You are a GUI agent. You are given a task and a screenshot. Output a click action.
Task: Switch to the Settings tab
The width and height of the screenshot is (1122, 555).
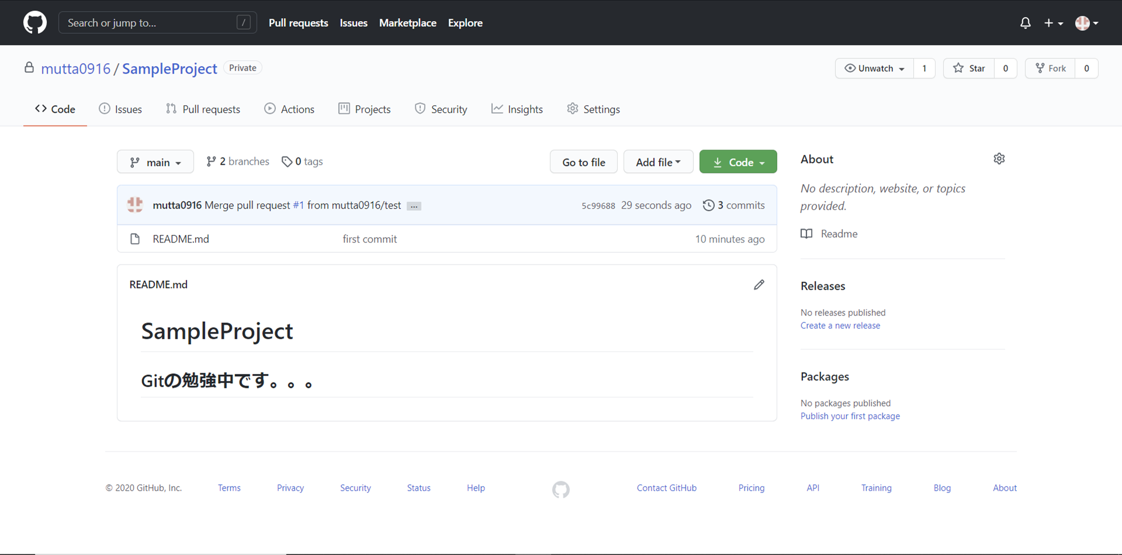point(594,109)
